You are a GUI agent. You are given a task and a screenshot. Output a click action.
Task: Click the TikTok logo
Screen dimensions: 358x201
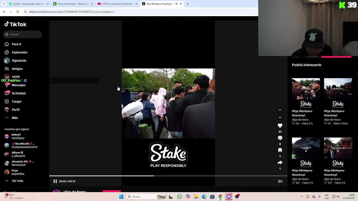point(15,24)
